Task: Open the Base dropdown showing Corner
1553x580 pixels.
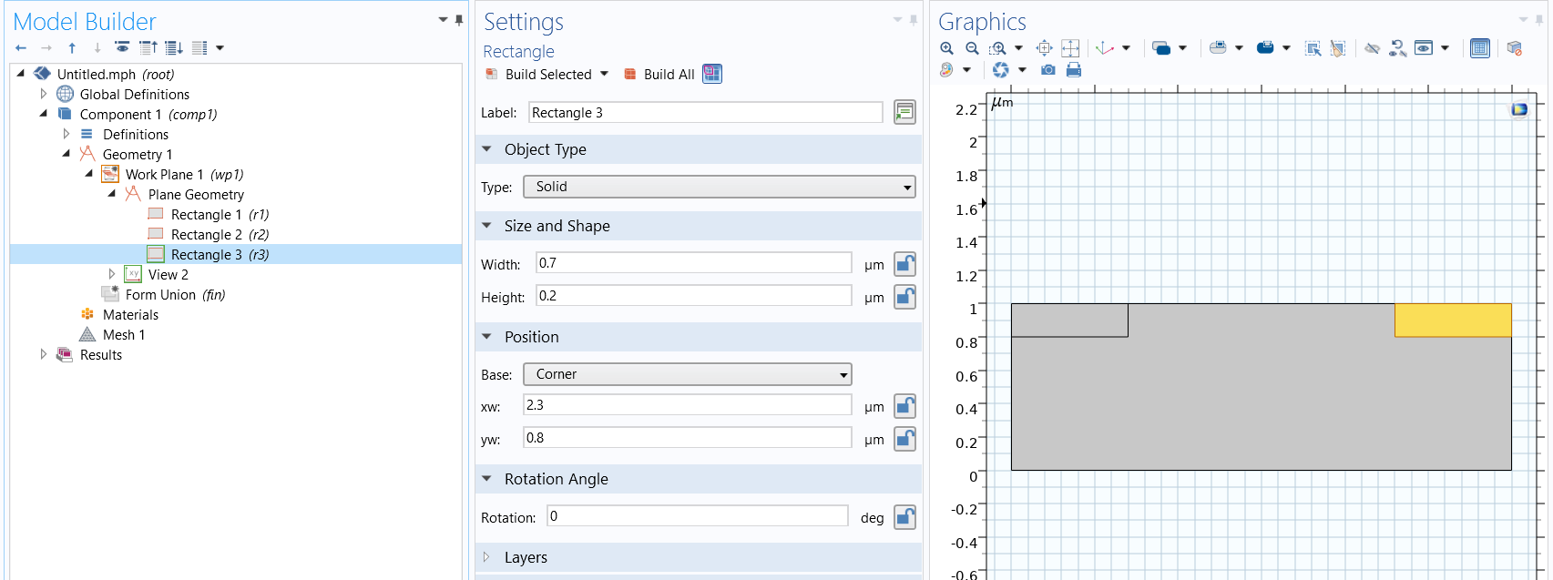Action: click(x=687, y=374)
